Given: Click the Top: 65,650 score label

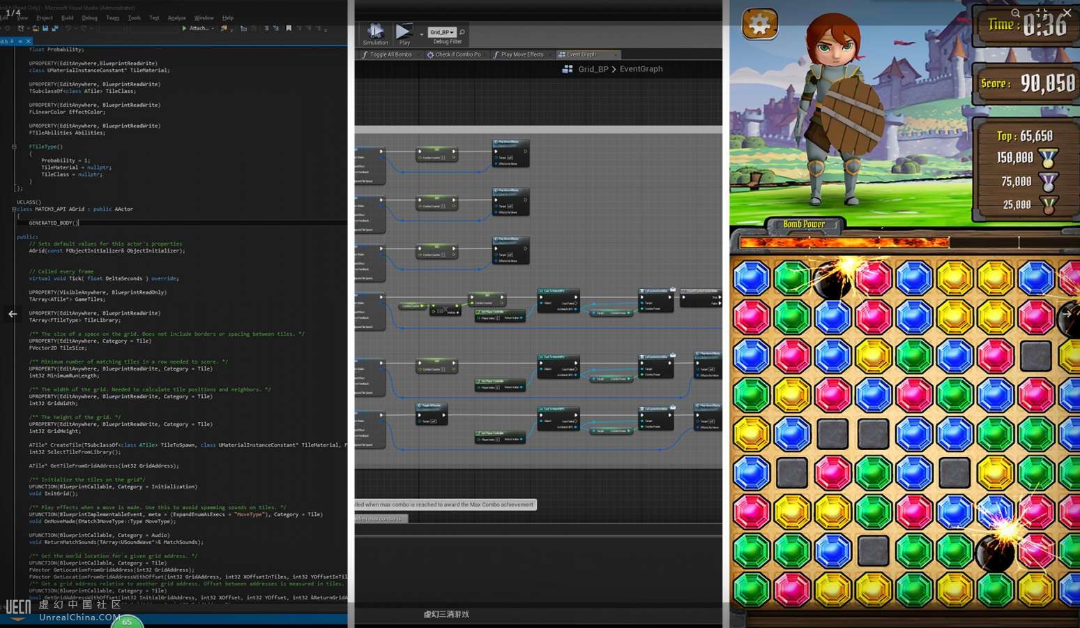Looking at the screenshot, I should 1024,136.
